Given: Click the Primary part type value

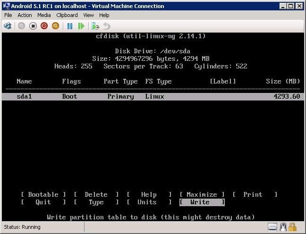Looking at the screenshot, I should pyautogui.click(x=120, y=97).
